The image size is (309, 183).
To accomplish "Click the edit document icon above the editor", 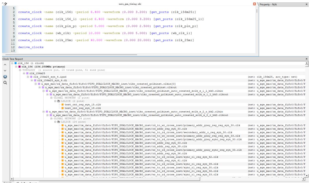I will click(x=5, y=4).
